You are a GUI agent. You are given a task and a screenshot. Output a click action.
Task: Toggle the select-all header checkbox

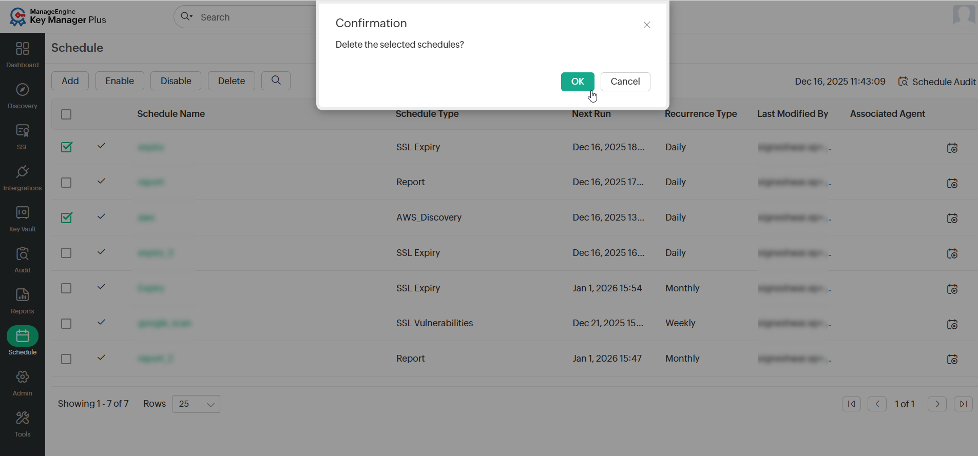(66, 114)
